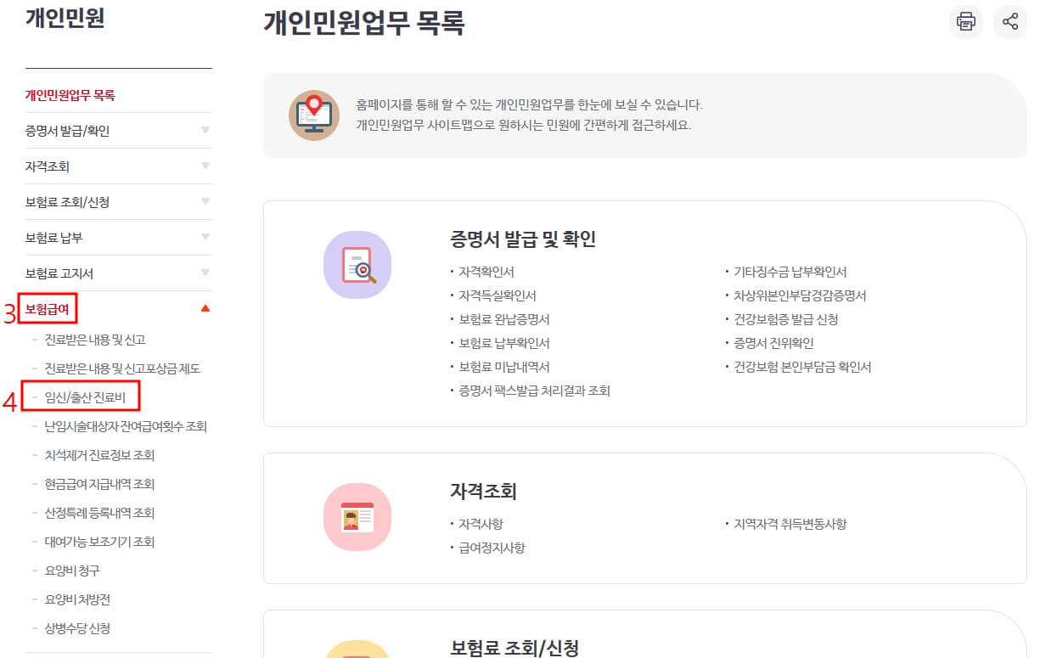Open 개인민원업무 목록 sidebar menu
This screenshot has height=658, width=1057.
tap(70, 95)
